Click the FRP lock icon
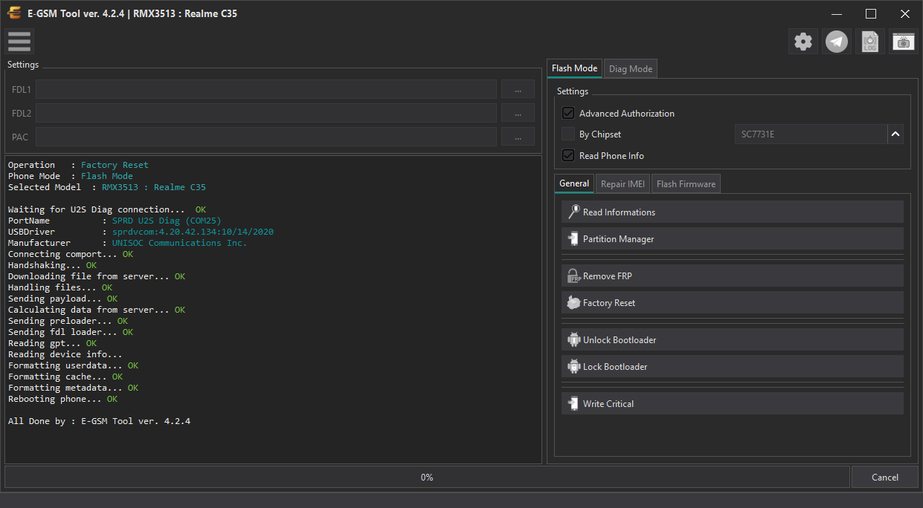 pos(573,276)
